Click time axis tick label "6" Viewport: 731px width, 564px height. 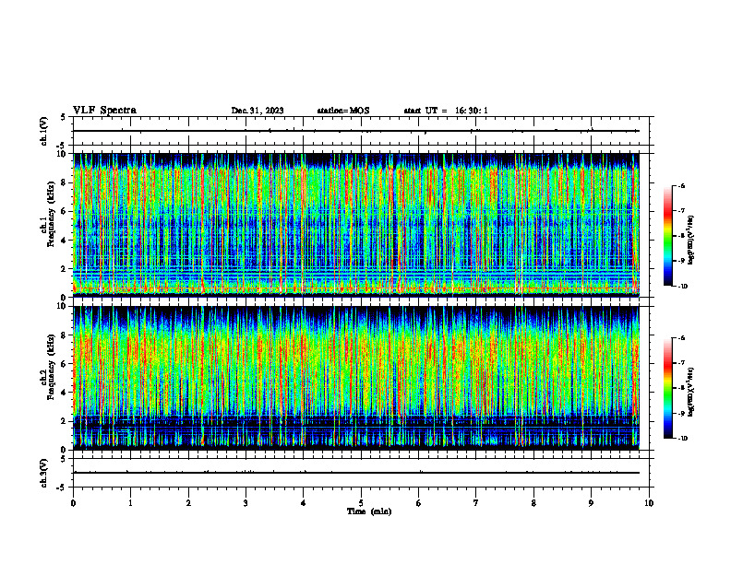419,503
